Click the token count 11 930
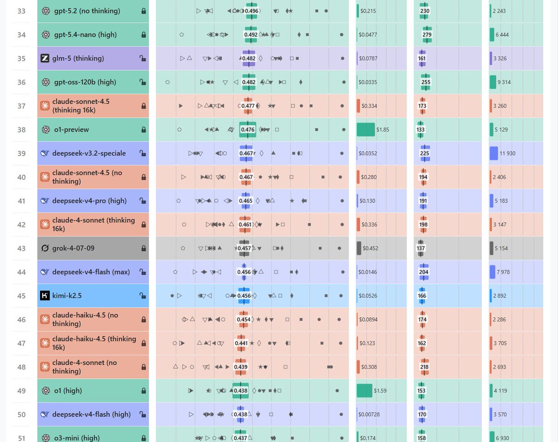The width and height of the screenshot is (558, 442). tap(507, 153)
